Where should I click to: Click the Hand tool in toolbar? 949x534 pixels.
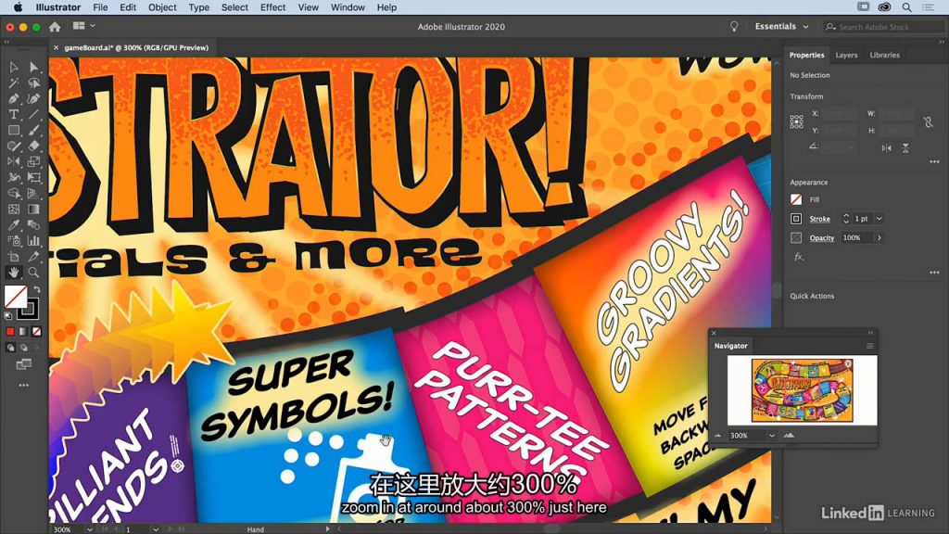tap(13, 273)
